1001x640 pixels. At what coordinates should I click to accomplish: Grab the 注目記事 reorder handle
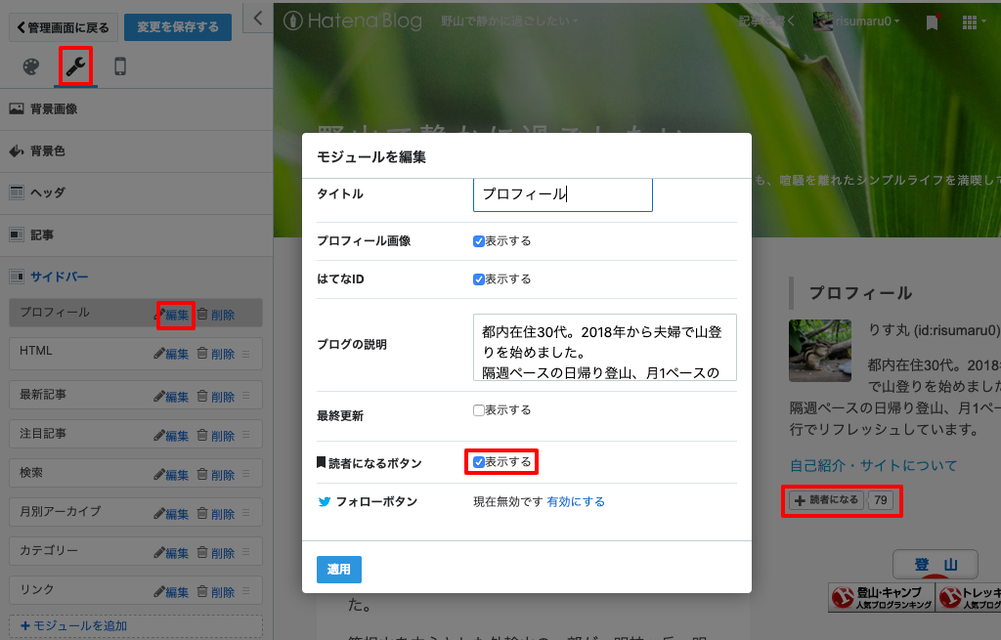pyautogui.click(x=246, y=435)
